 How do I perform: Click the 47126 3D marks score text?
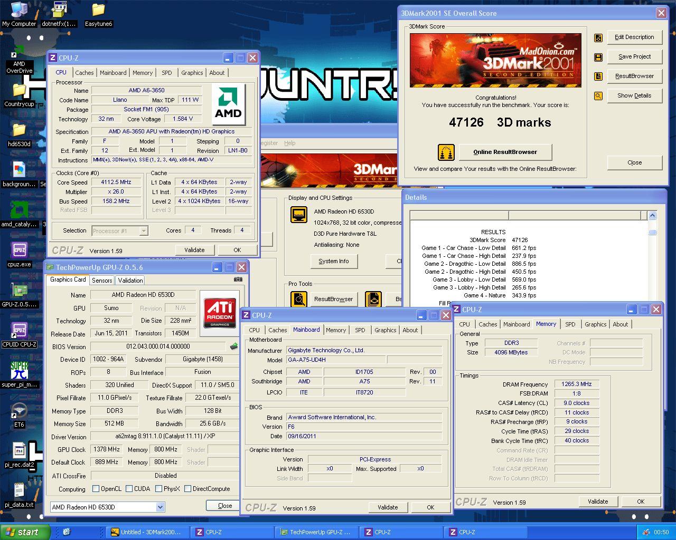[500, 122]
